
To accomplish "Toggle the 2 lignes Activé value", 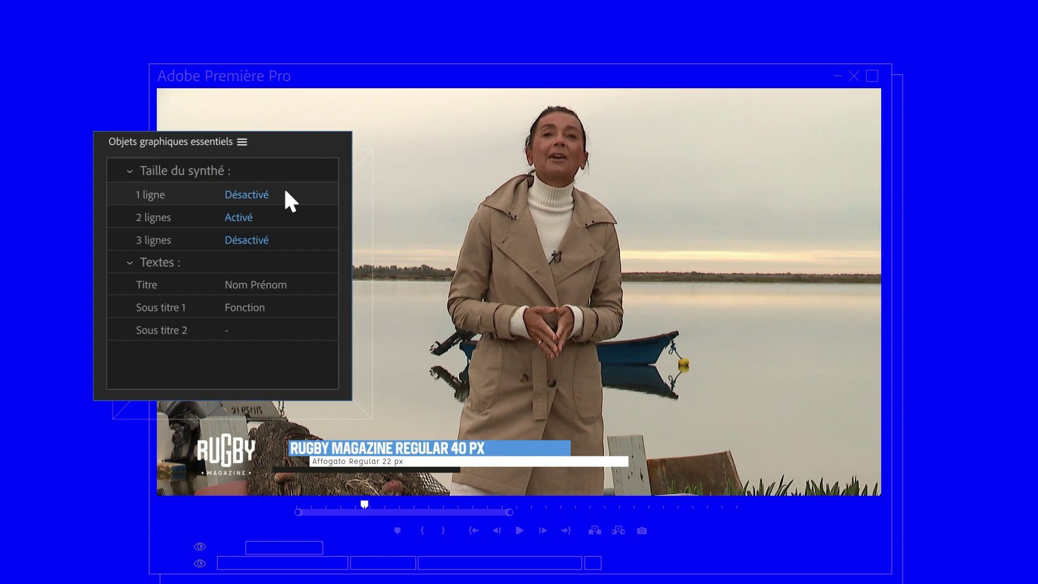I will [x=238, y=217].
